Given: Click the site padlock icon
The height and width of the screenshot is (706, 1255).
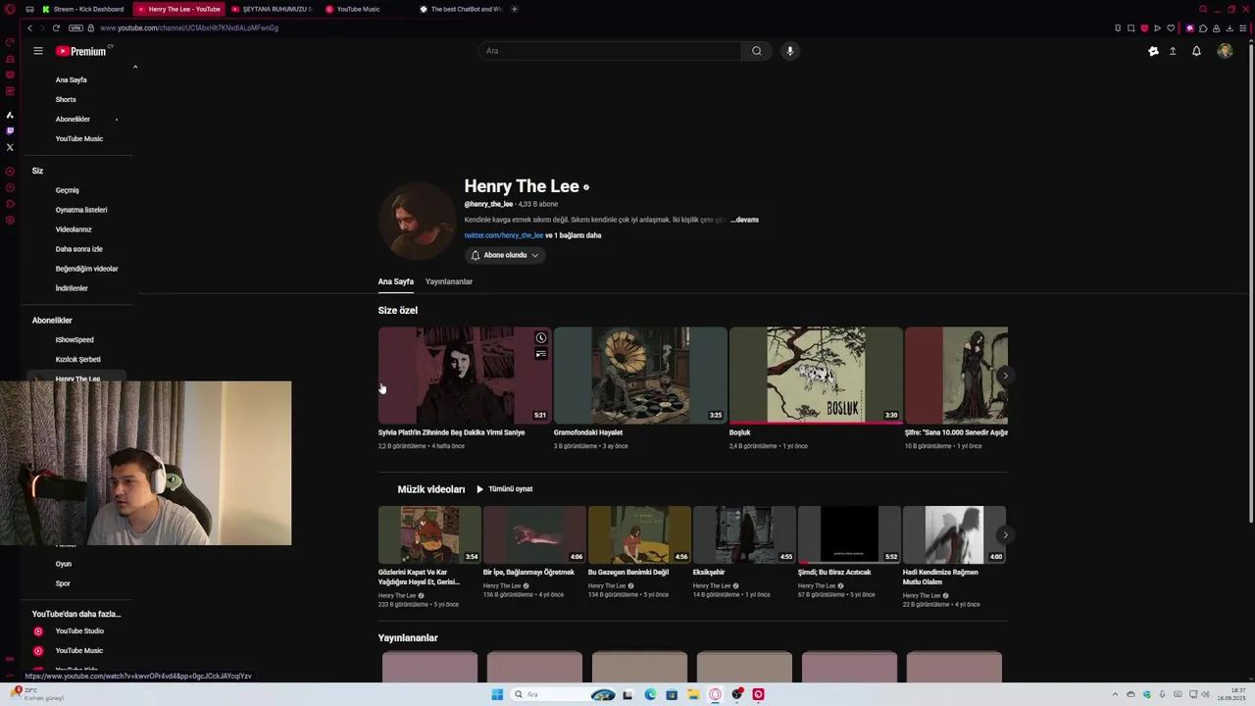Looking at the screenshot, I should click(x=92, y=27).
